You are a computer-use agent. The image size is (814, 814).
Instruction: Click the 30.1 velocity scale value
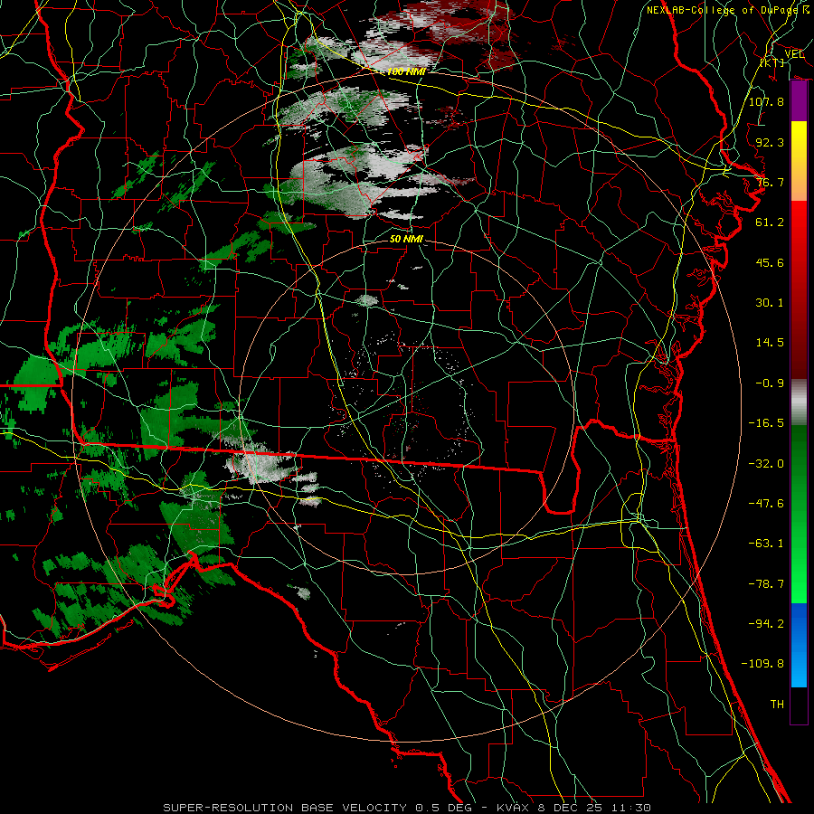(x=770, y=303)
